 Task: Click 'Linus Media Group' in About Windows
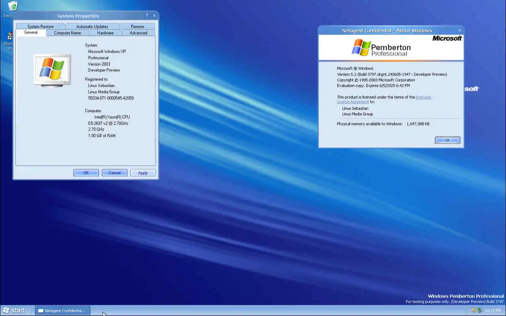357,114
